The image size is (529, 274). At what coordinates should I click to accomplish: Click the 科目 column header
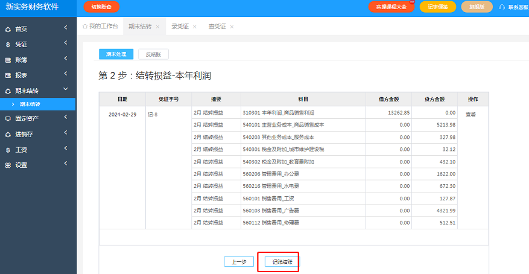(x=303, y=99)
